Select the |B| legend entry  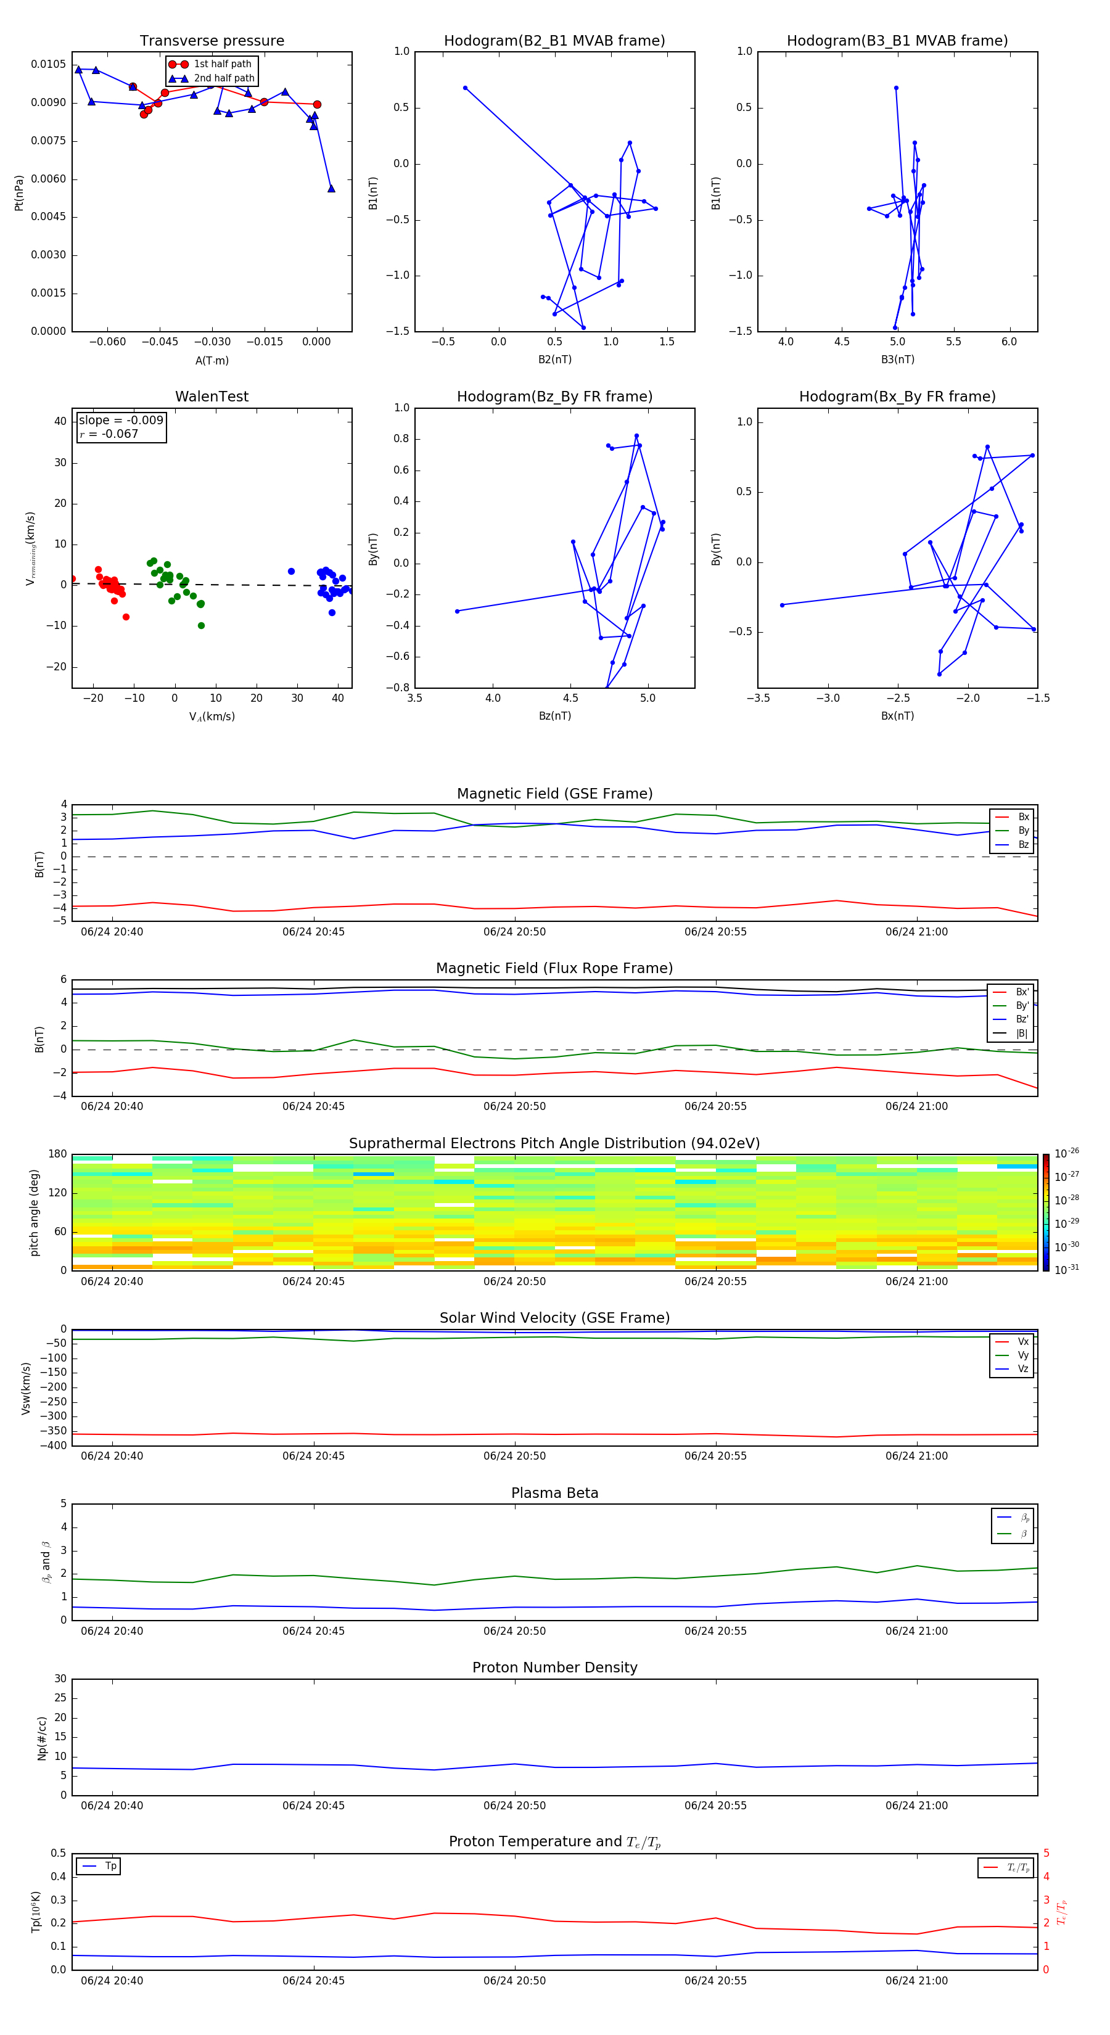coord(1011,1034)
